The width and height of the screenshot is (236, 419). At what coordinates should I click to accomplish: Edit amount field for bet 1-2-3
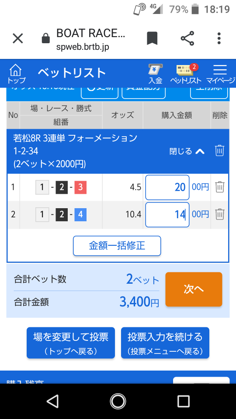pyautogui.click(x=167, y=187)
